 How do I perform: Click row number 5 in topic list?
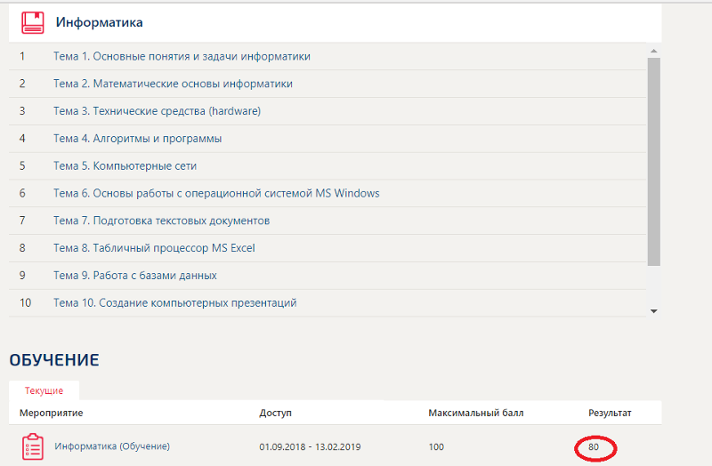click(x=22, y=165)
